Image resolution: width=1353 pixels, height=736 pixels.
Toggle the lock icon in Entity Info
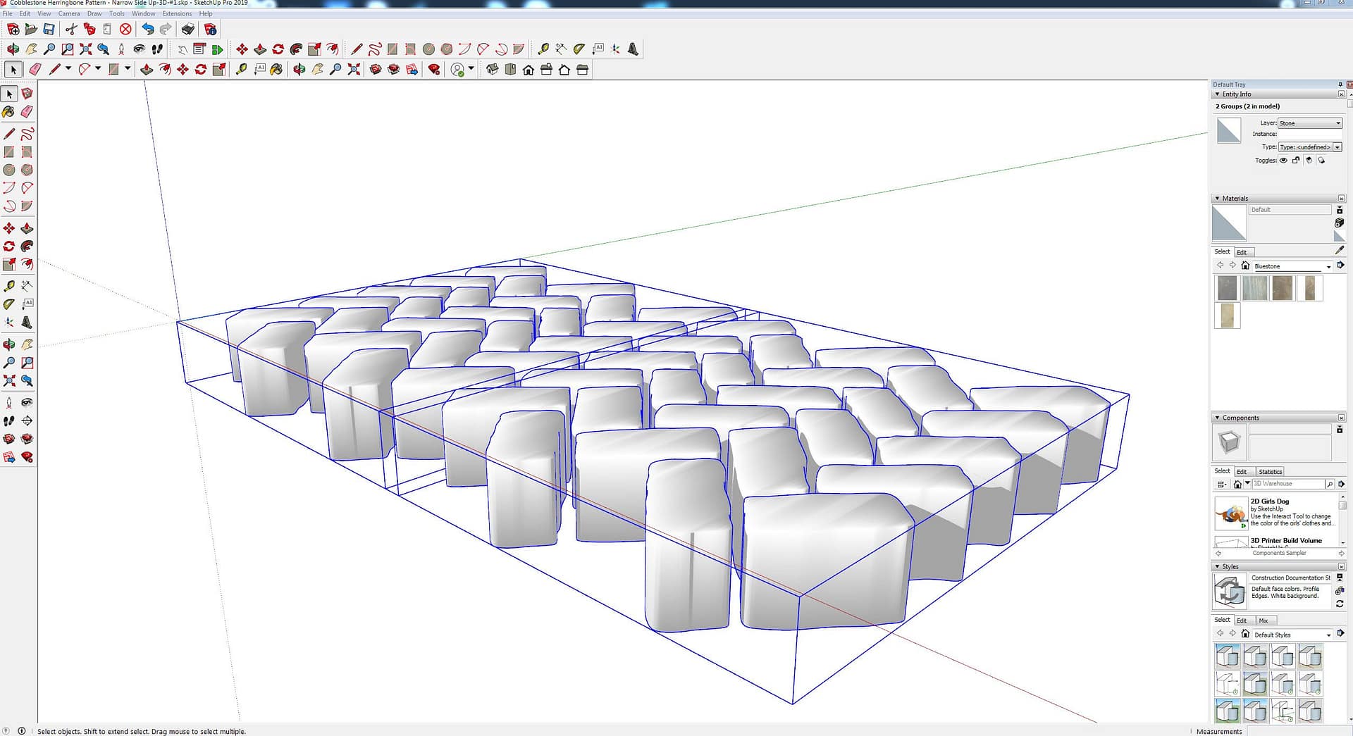1295,161
